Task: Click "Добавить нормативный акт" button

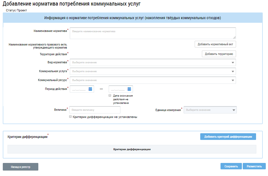Action: pos(215,44)
